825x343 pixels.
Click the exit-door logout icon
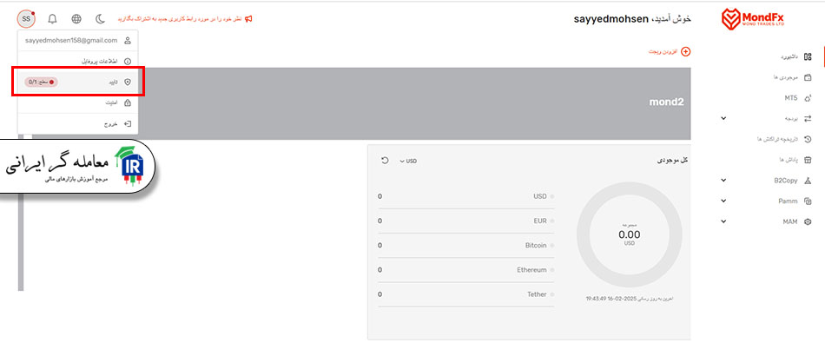128,124
